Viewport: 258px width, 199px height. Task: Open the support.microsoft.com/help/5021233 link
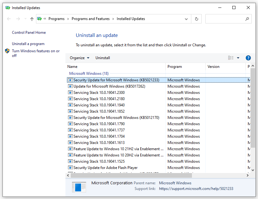[x=196, y=189]
